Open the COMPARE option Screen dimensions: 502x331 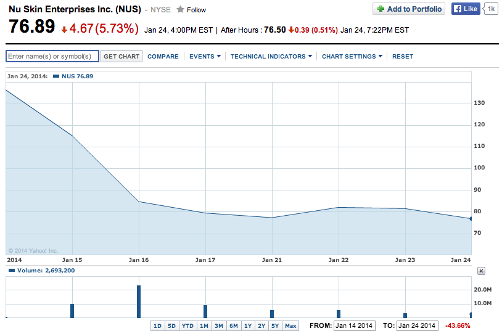(x=163, y=56)
